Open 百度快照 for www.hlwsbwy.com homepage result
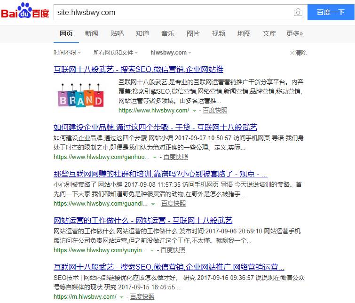Screen dimensions: 355x303 (x=215, y=111)
